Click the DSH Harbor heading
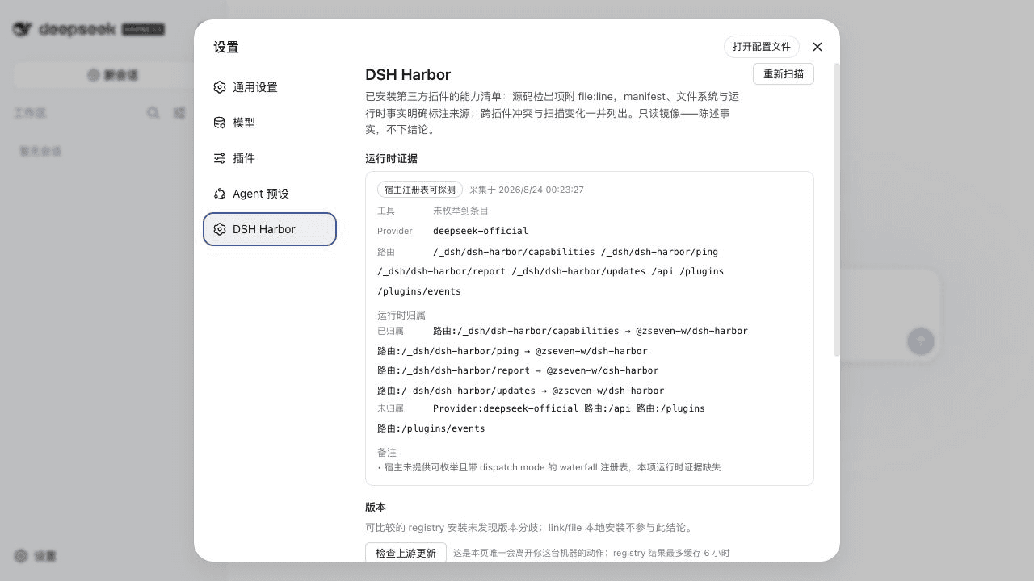Image resolution: width=1034 pixels, height=581 pixels. click(408, 74)
